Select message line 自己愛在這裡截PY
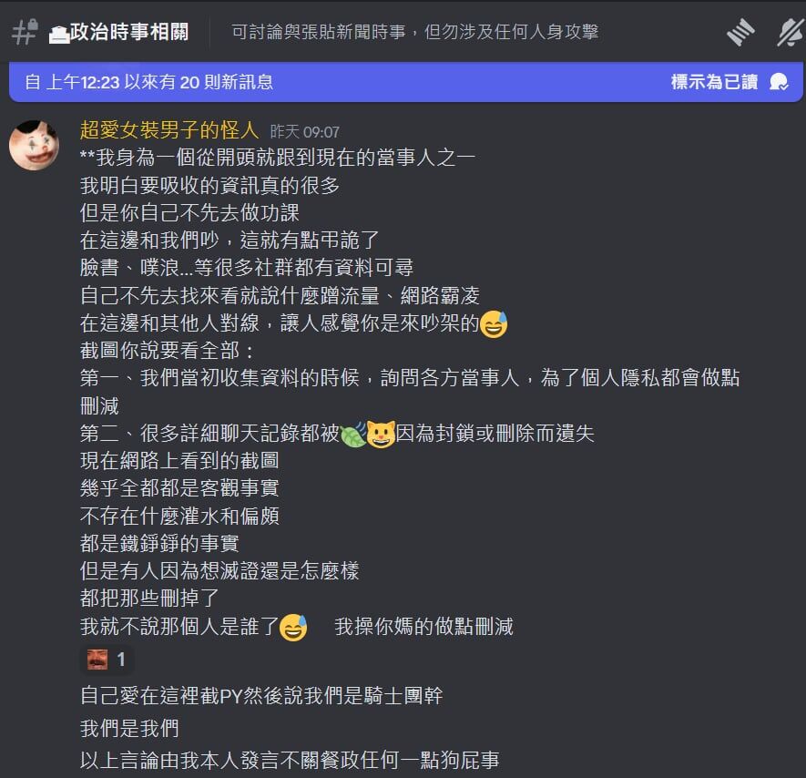This screenshot has height=778, width=806. tap(261, 696)
